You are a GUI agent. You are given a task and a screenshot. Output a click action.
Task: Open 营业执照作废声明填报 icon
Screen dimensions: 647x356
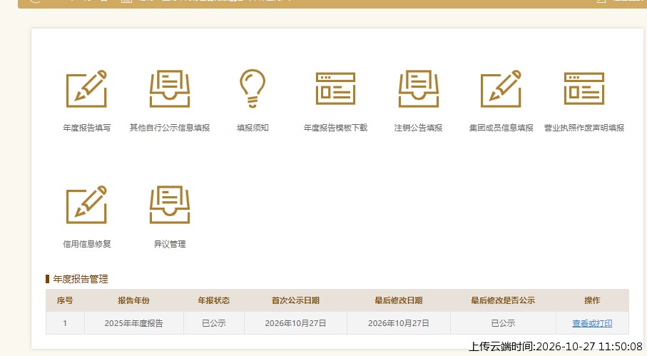584,88
